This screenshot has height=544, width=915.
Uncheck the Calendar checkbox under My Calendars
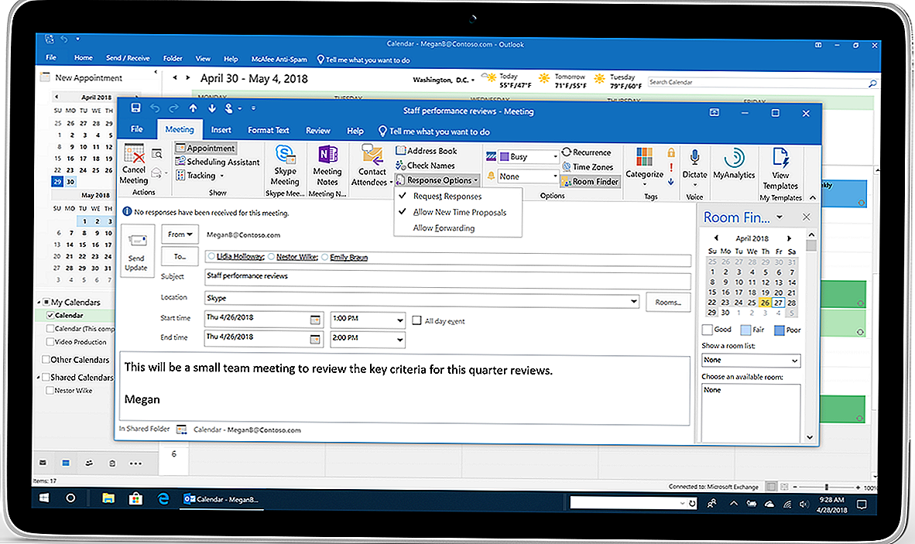(50, 315)
